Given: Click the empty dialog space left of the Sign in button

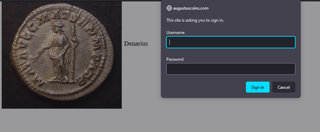Looking at the screenshot, I should tap(206, 87).
